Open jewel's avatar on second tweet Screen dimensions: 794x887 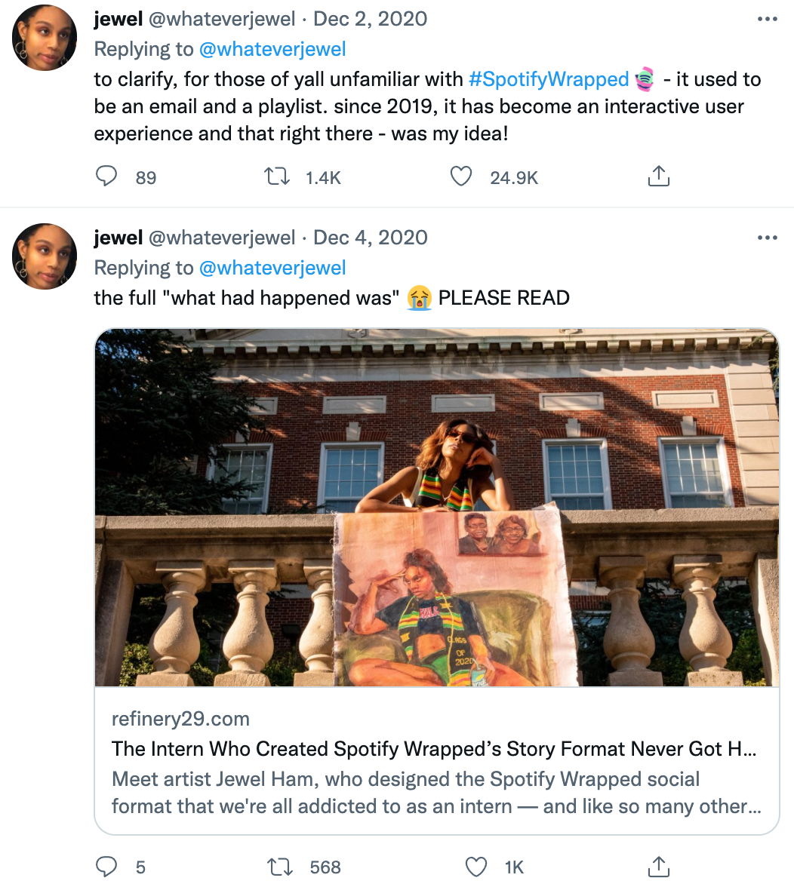pos(45,256)
